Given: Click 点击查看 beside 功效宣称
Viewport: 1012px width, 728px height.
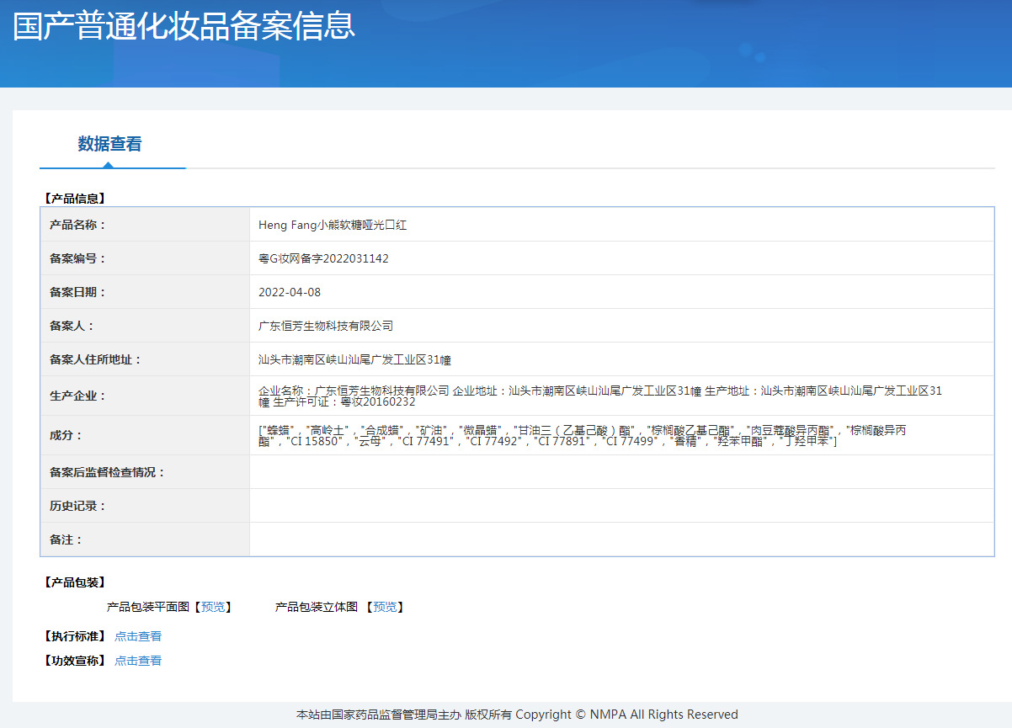Looking at the screenshot, I should click(x=138, y=661).
